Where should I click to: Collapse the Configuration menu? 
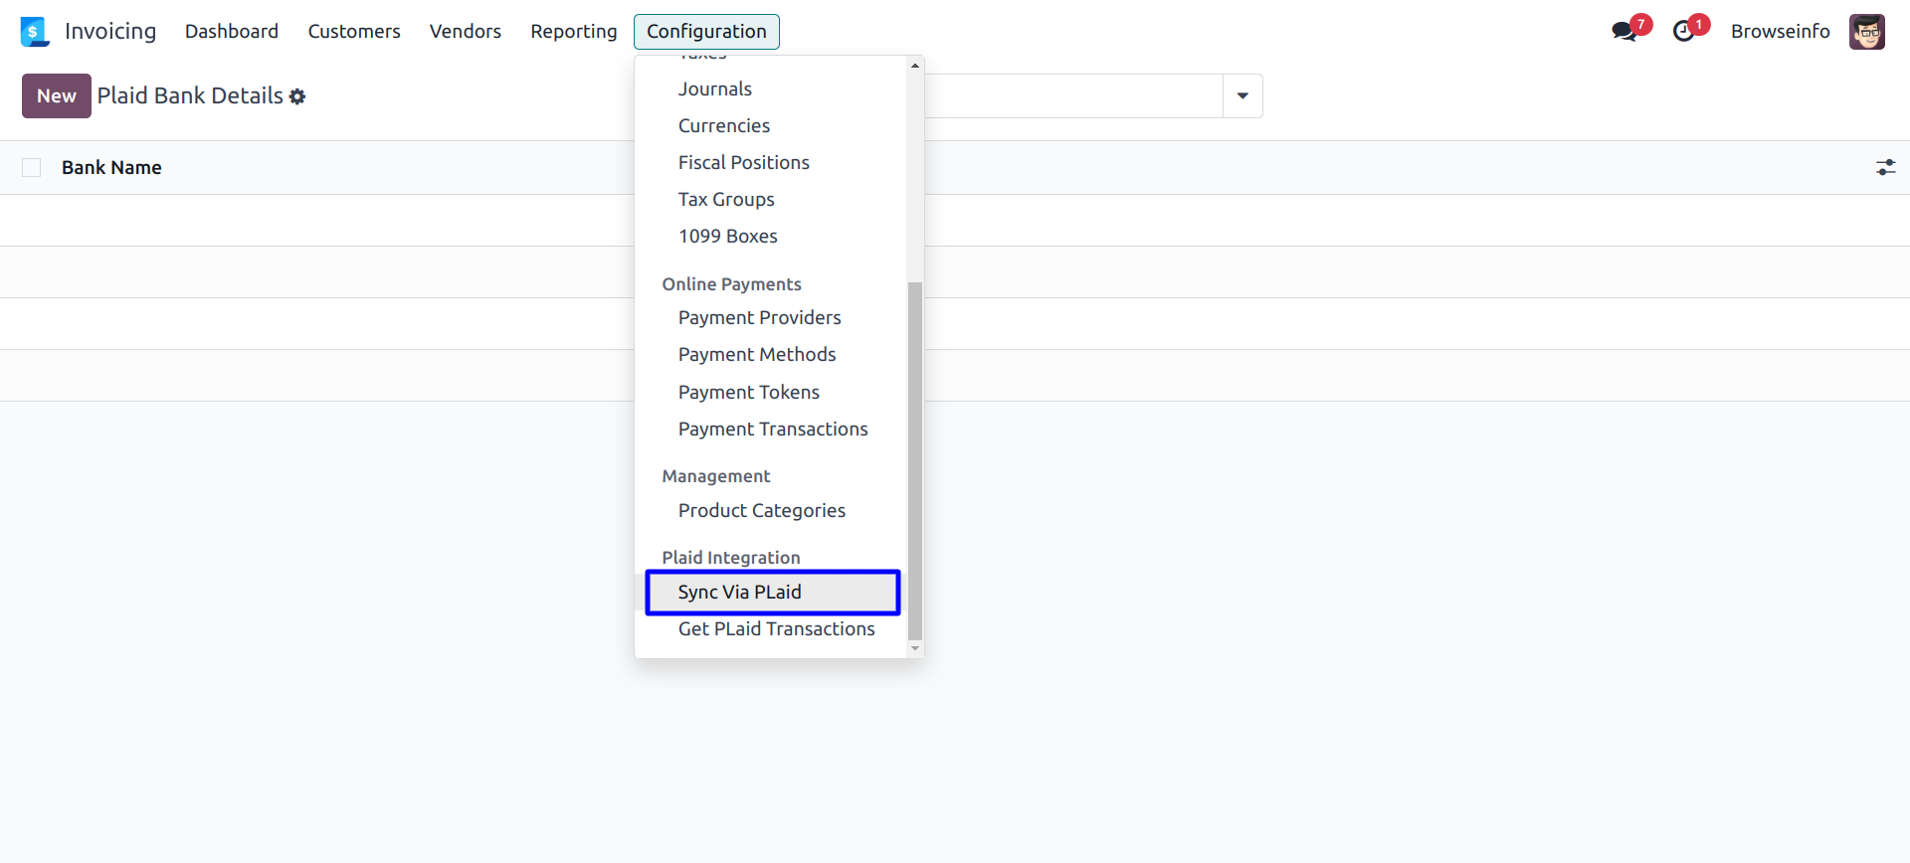coord(706,32)
